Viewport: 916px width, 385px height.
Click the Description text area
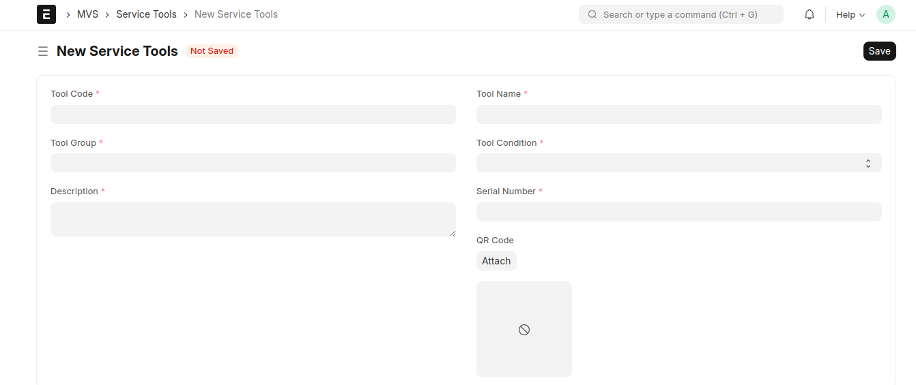[253, 219]
